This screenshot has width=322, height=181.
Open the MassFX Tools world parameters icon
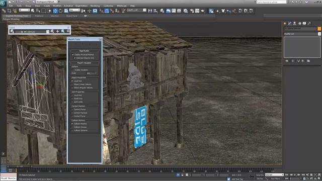coord(211,11)
